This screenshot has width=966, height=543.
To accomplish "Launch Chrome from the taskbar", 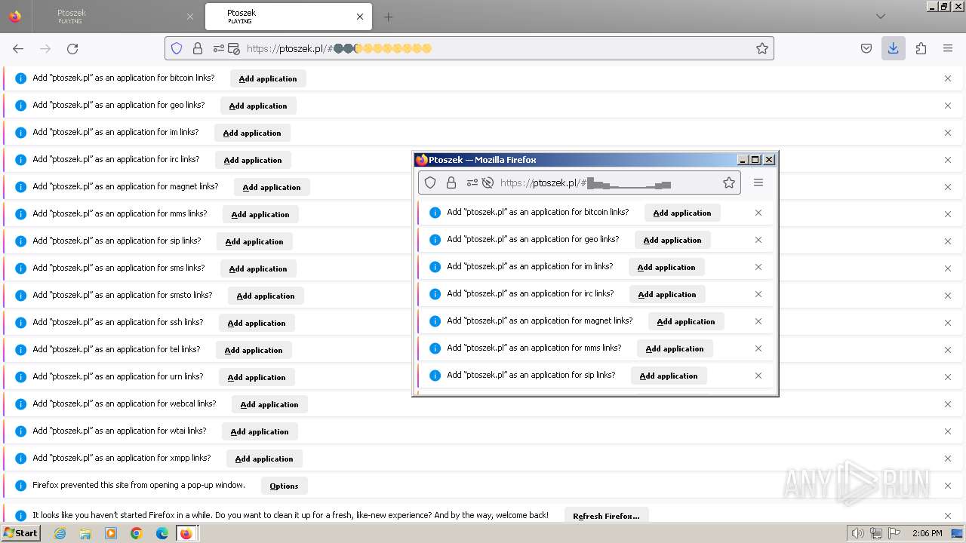I will coord(137,533).
